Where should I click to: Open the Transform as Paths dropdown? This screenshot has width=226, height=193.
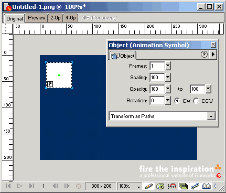click(x=162, y=116)
